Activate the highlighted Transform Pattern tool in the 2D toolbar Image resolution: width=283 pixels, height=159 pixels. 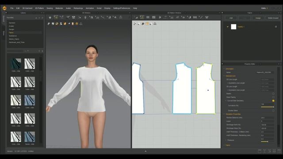142,17
